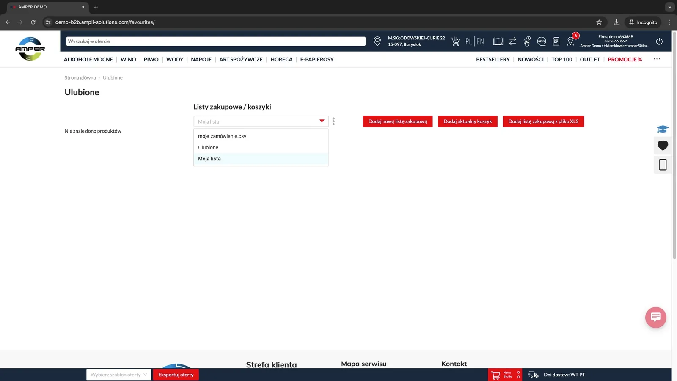
Task: Click the power logout icon
Action: tap(659, 41)
